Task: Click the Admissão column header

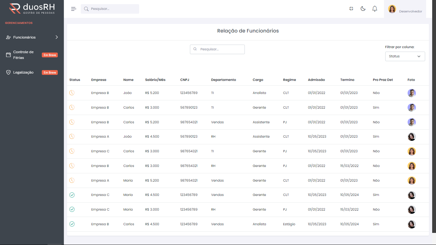Action: tap(316, 80)
